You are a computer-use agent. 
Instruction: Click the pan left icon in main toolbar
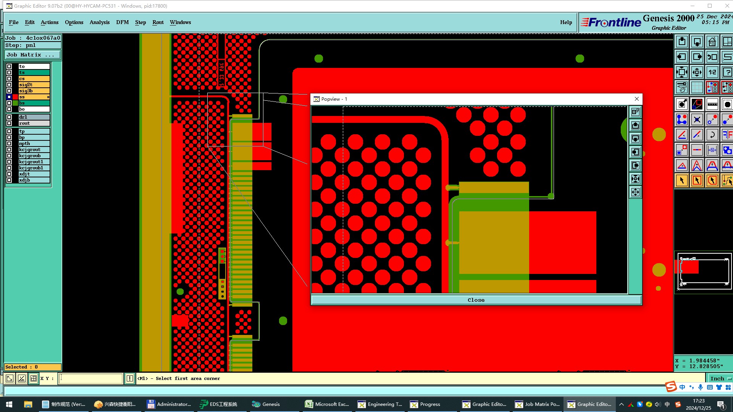(682, 57)
